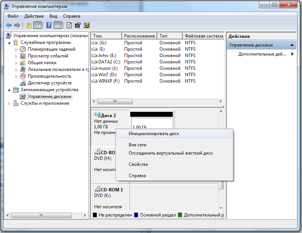Image resolution: width=302 pixels, height=233 pixels.
Task: Open the Вид menu
Action: 53,16
